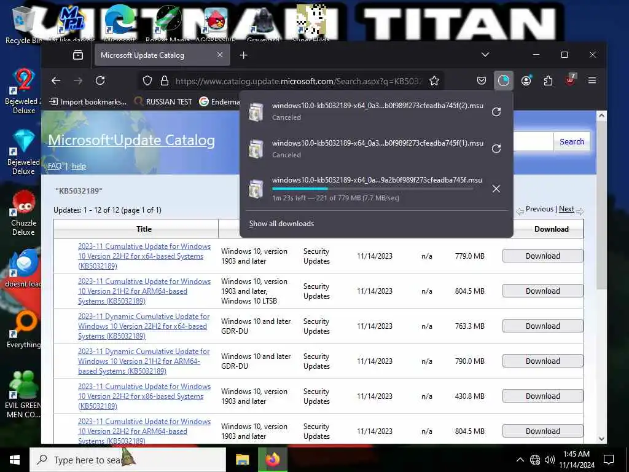The image size is (629, 472).
Task: Download the 779.0 MB x64 22H2 cumulative update
Action: coord(543,256)
